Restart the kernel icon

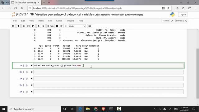[x=61, y=26]
